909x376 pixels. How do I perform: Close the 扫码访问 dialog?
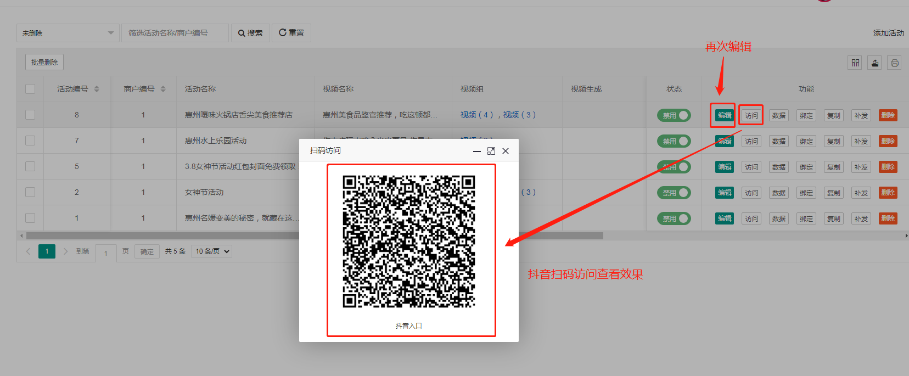pyautogui.click(x=506, y=151)
